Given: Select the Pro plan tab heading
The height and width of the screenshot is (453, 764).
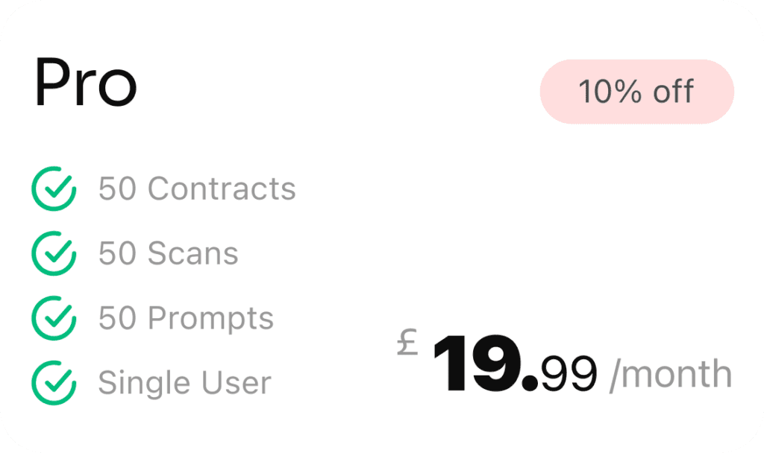Looking at the screenshot, I should point(86,83).
